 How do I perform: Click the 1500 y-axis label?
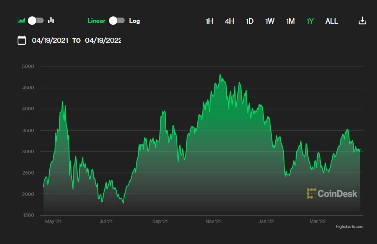28,215
